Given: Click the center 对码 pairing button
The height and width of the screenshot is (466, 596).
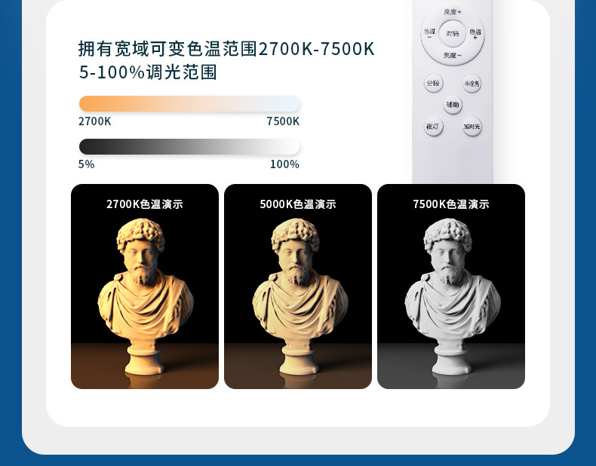Looking at the screenshot, I should (453, 33).
